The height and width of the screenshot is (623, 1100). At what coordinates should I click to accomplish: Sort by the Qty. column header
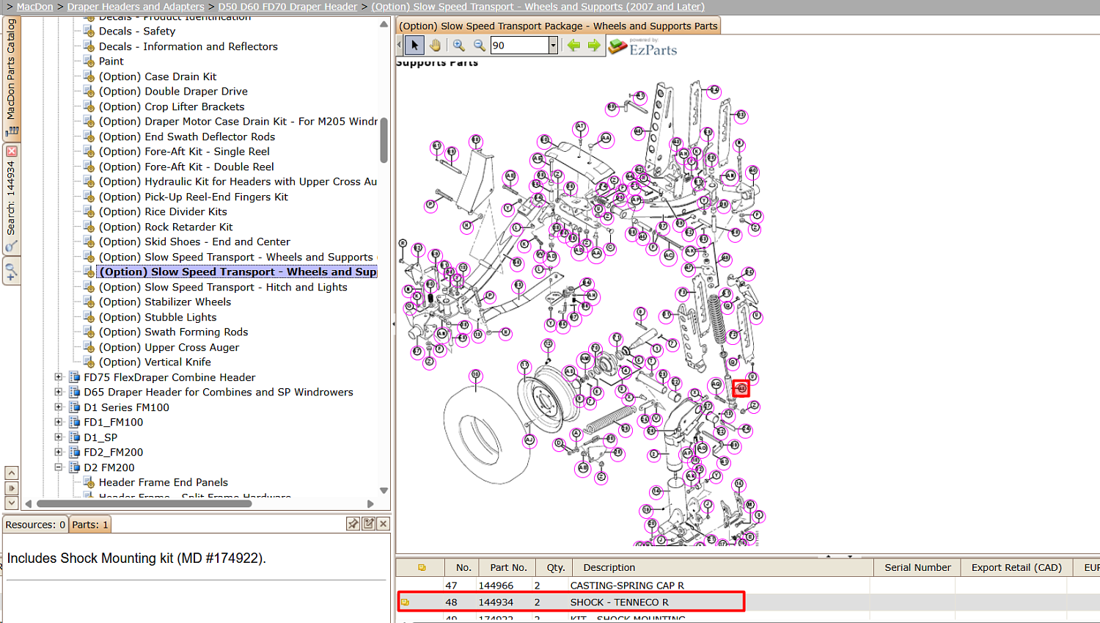pos(556,567)
